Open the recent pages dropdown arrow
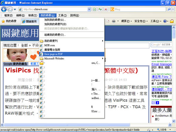The image size is (176, 132). 15,9
